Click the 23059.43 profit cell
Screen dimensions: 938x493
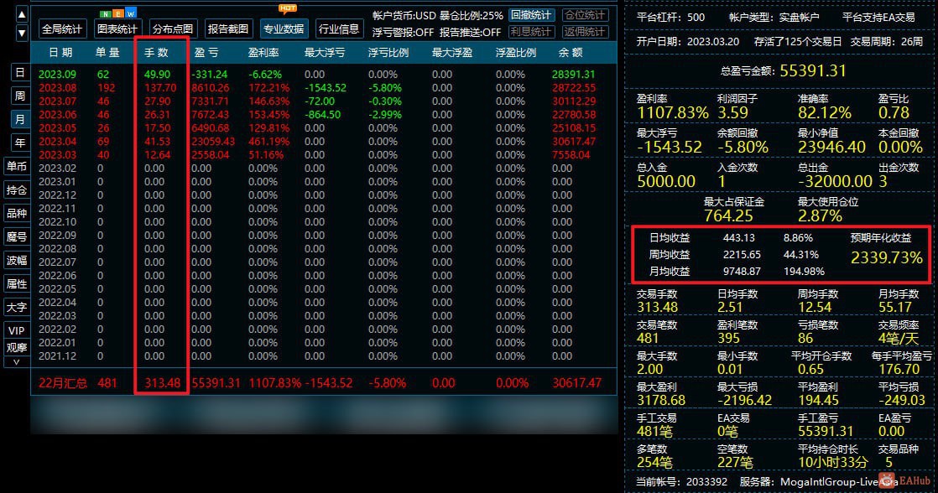pos(213,142)
